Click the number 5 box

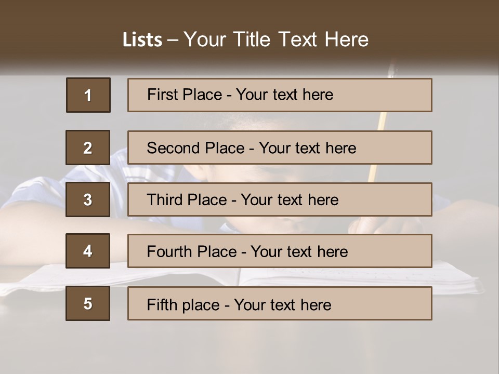tap(88, 303)
